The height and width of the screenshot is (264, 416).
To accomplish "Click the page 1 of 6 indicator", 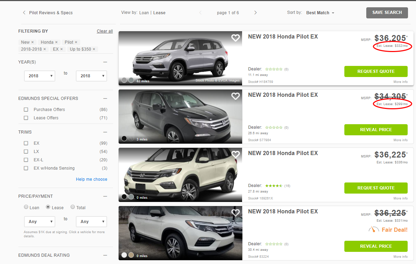I will pyautogui.click(x=228, y=13).
